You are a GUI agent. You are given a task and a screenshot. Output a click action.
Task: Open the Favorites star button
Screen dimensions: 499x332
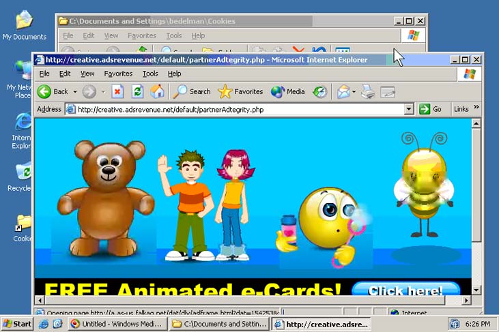tap(240, 91)
